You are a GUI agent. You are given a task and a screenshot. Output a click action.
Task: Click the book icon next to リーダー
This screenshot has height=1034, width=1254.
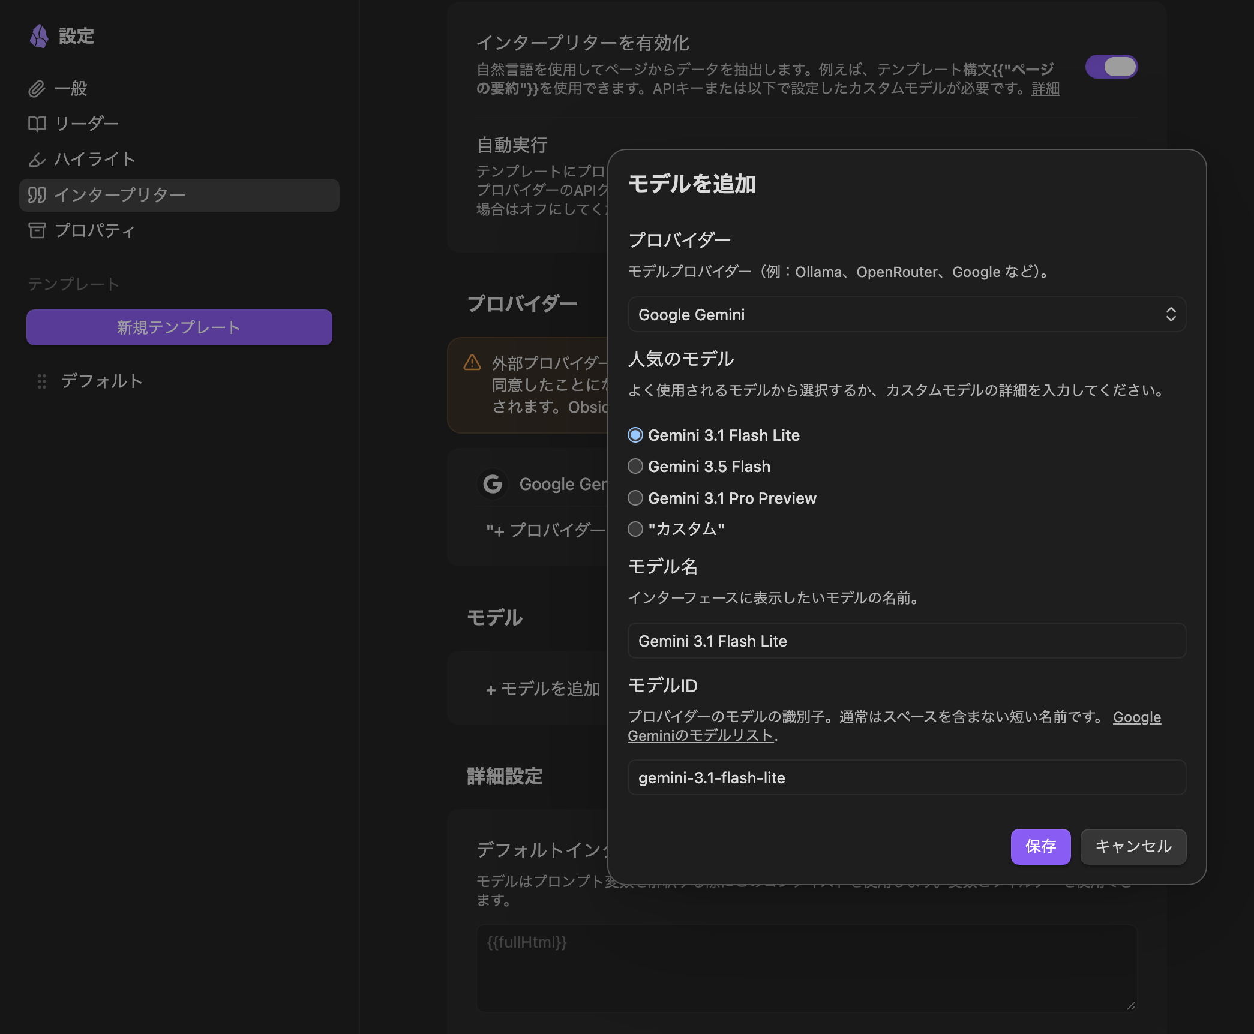pyautogui.click(x=37, y=124)
